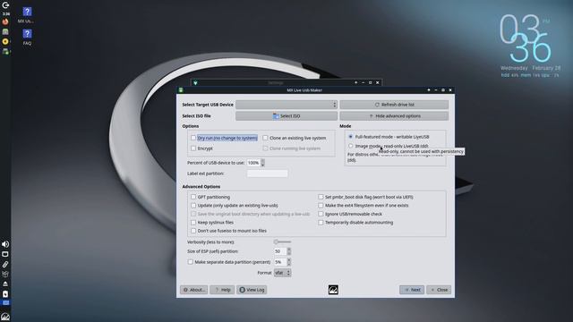Click the eject removable media tray icon
The image size is (573, 322).
(5, 284)
